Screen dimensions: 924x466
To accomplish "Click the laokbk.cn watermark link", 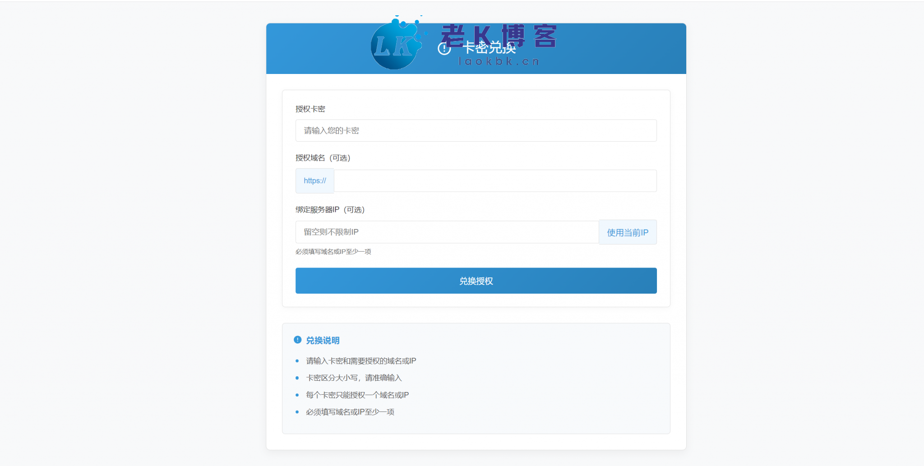I will tap(499, 61).
